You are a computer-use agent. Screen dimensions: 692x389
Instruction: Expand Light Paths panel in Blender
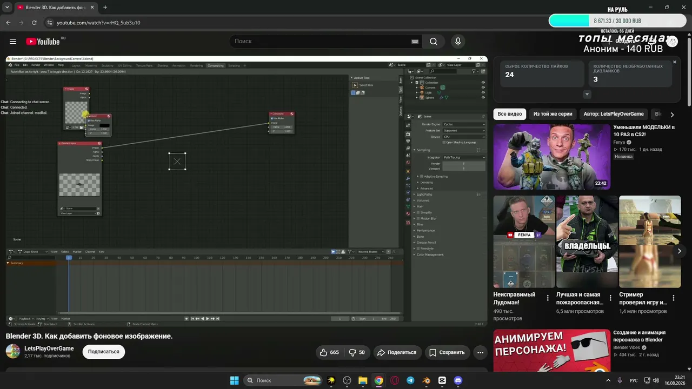[424, 194]
